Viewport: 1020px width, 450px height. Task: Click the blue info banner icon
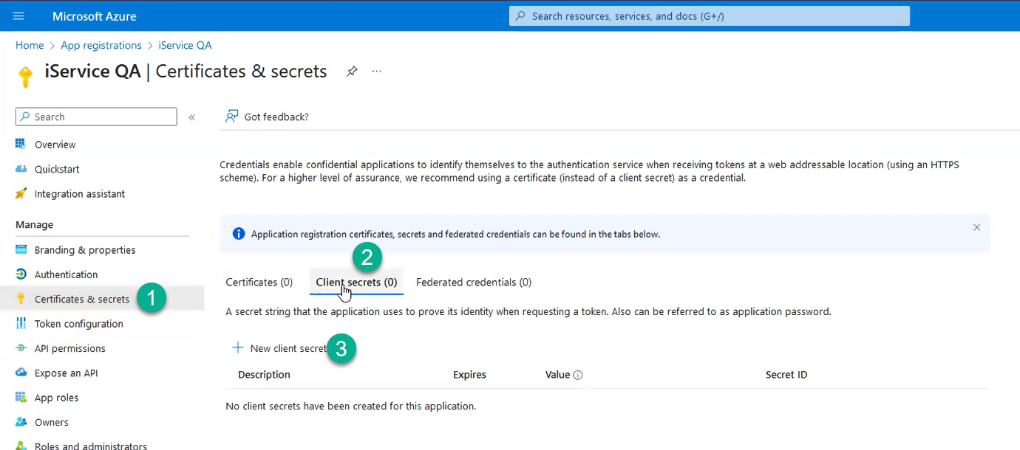click(239, 234)
